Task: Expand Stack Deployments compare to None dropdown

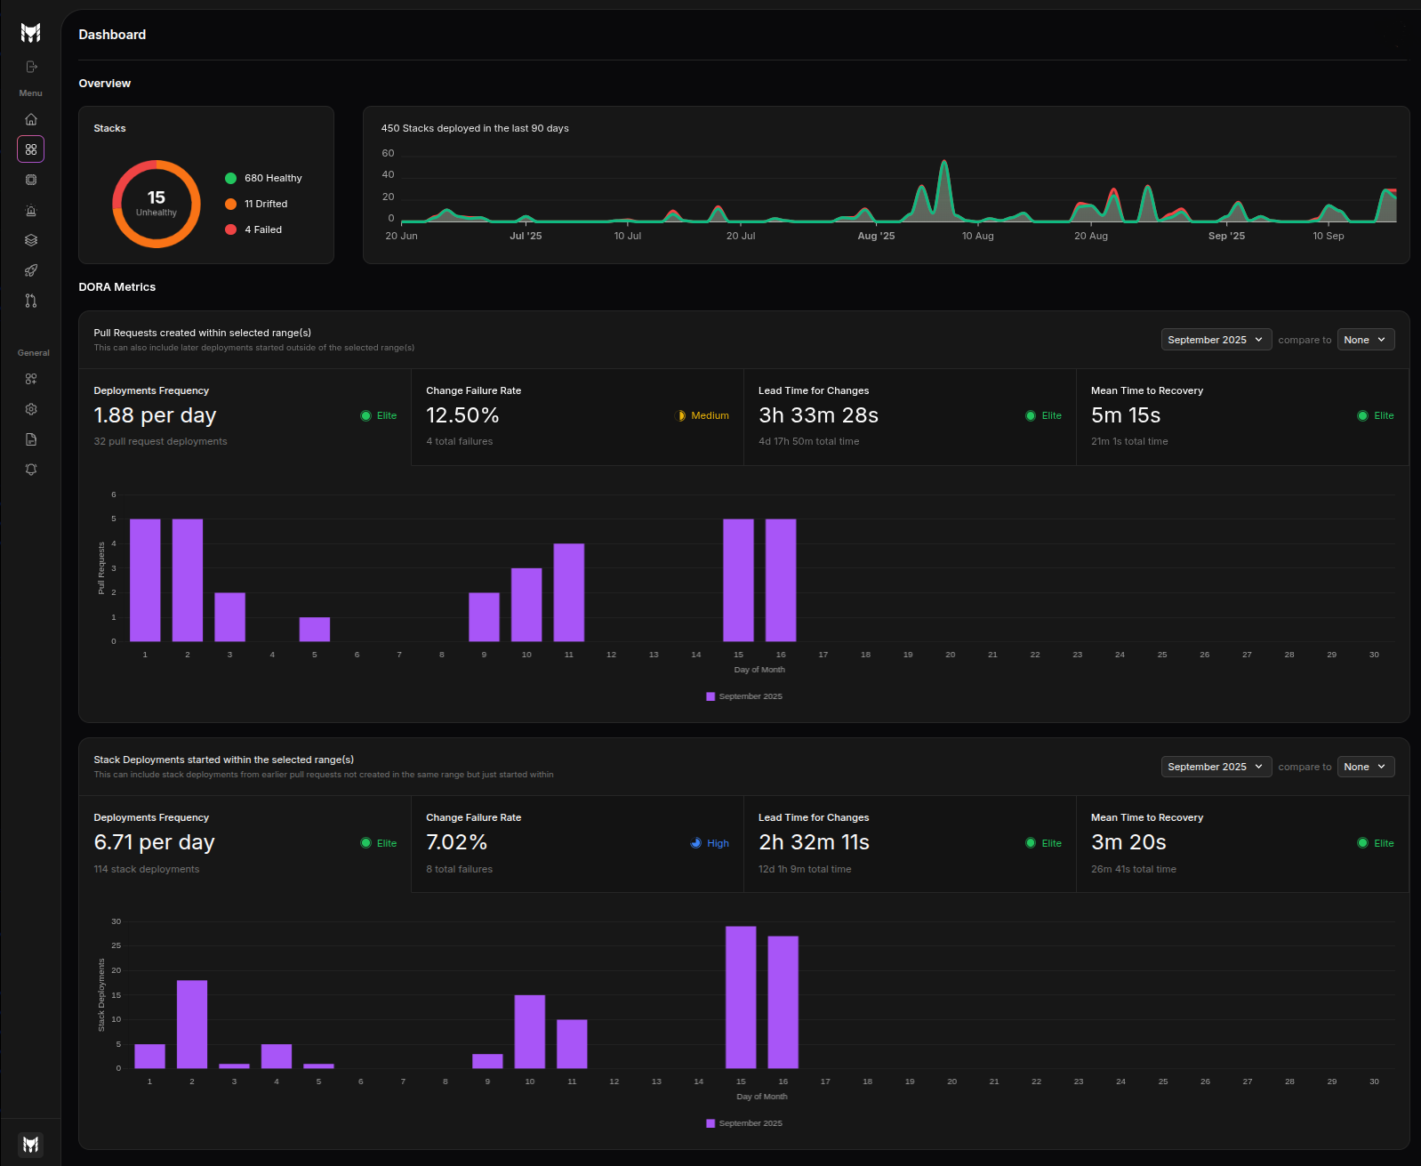Action: [x=1365, y=767]
